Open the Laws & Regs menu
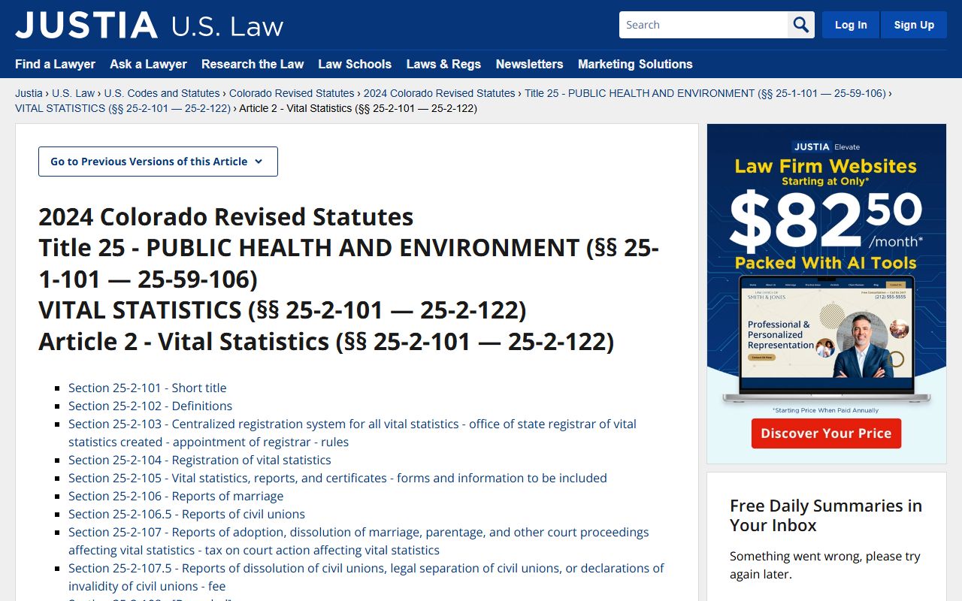This screenshot has height=601, width=962. [443, 64]
